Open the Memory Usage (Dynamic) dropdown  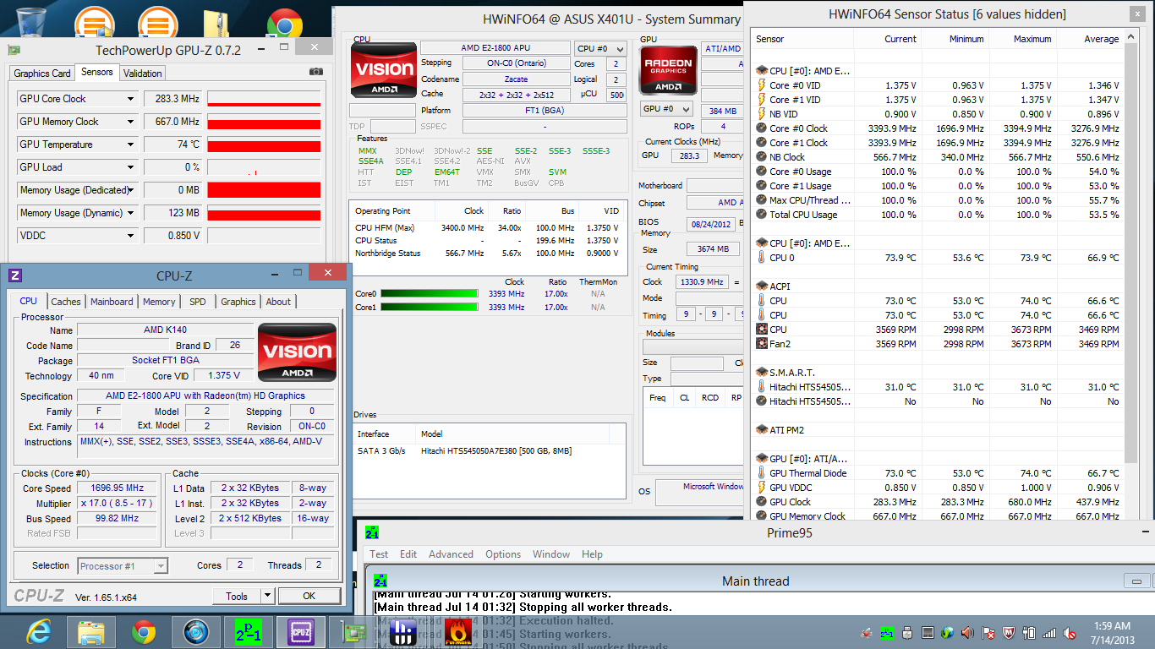pos(130,213)
